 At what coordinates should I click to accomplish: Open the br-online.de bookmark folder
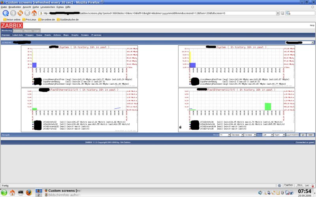(47, 19)
